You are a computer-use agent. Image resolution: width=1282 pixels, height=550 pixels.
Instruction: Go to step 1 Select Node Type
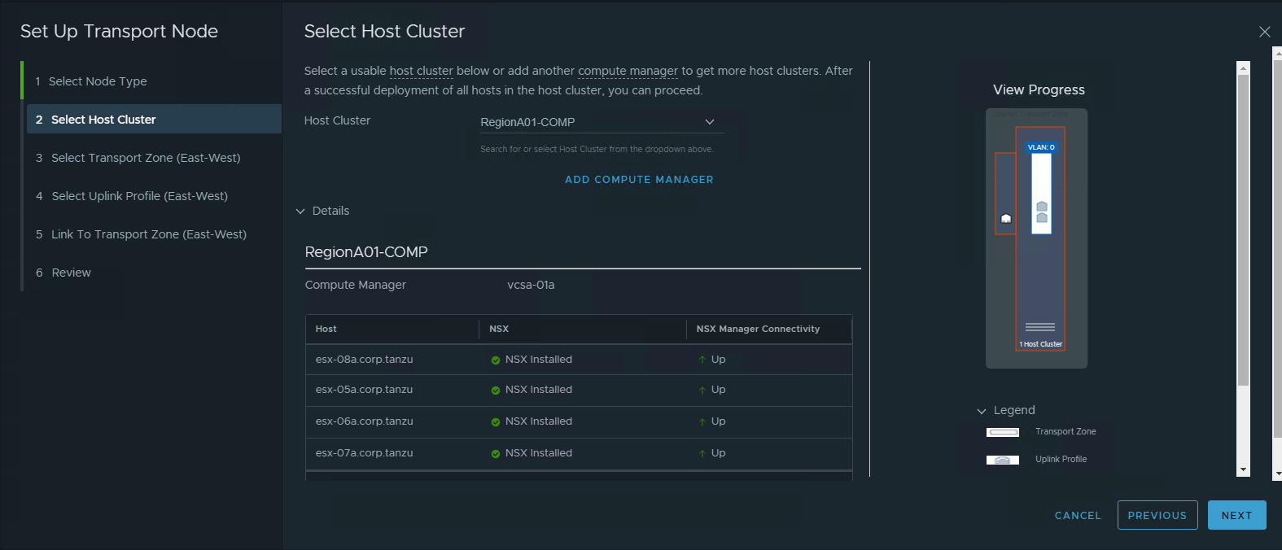(98, 81)
